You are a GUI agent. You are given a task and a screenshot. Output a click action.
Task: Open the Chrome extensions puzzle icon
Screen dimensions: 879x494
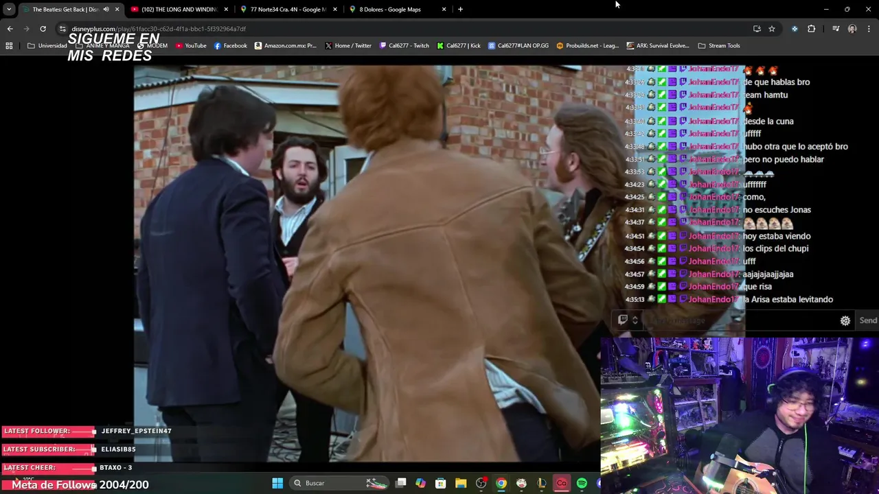[x=811, y=29]
